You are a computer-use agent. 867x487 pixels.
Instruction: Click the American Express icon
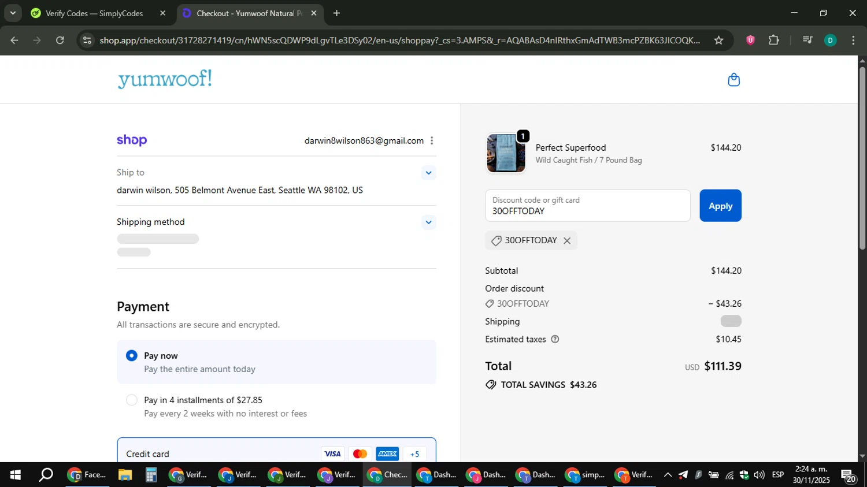387,454
